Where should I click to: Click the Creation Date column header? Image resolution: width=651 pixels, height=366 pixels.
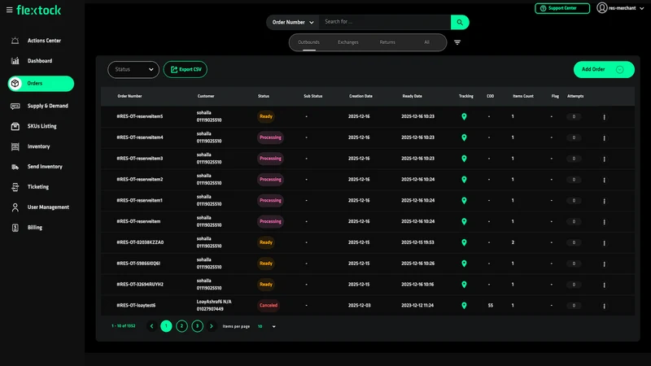tap(360, 96)
